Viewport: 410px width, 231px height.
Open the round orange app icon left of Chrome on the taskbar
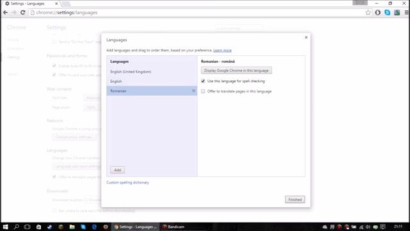[105, 227]
